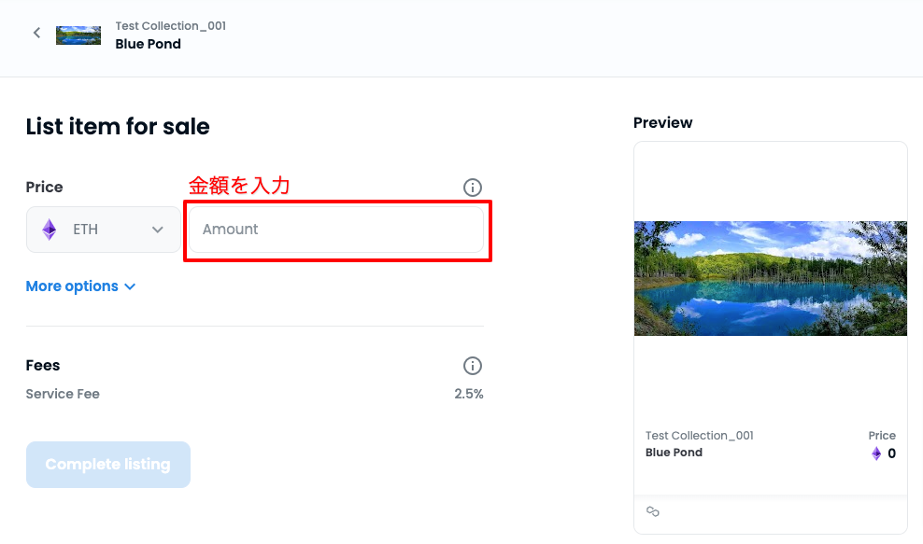923x544 pixels.
Task: Click the chevron next to More options
Action: (130, 286)
